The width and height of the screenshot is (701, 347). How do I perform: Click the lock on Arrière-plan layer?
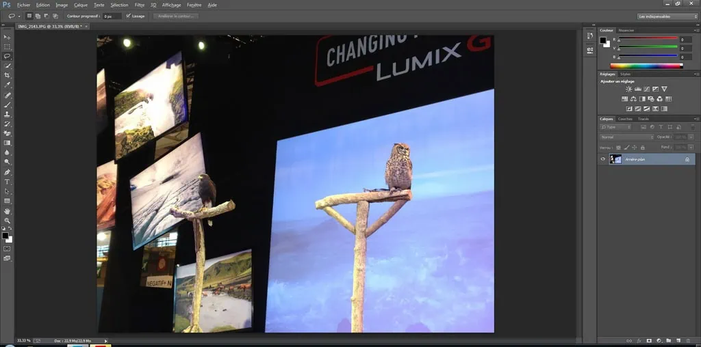coord(687,159)
